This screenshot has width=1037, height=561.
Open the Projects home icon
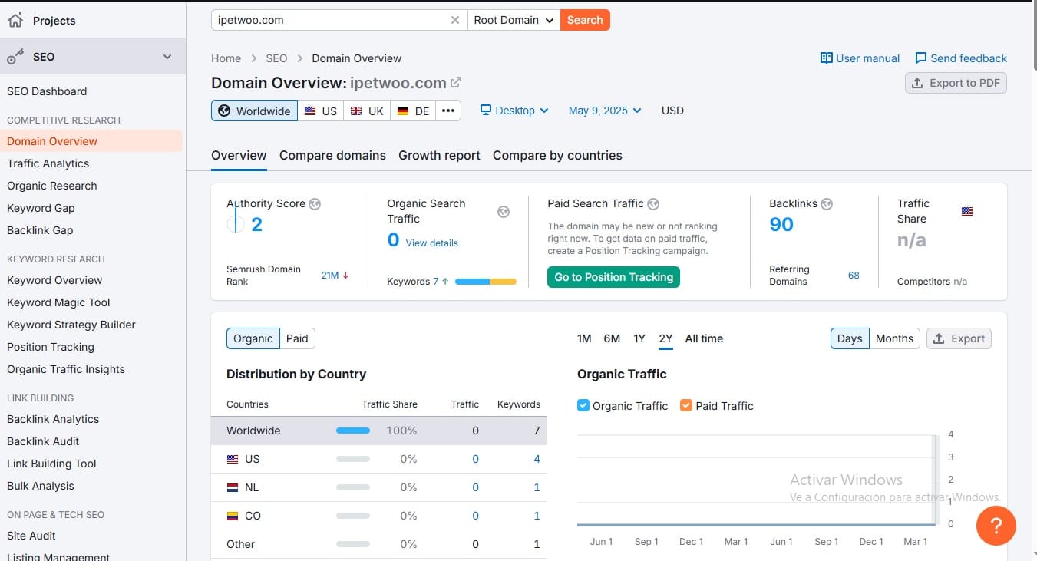pos(15,20)
